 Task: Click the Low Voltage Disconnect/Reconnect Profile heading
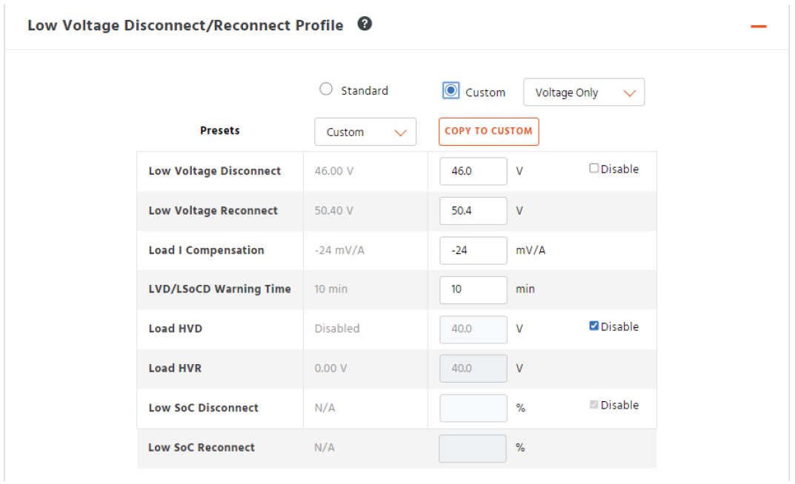tap(185, 25)
